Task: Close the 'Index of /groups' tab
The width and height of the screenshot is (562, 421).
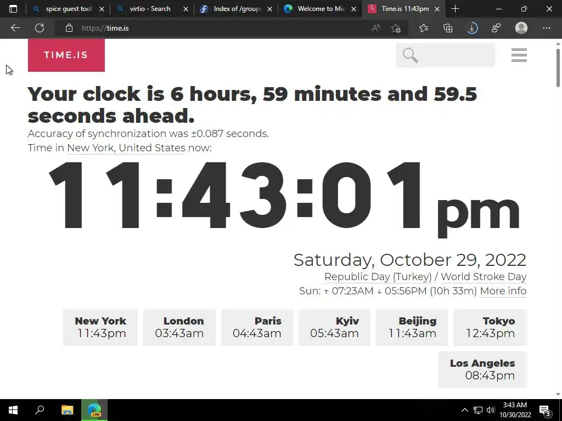Action: [x=270, y=9]
